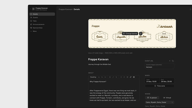Apply Heading 1 in About editor
This screenshot has width=192, height=108.
tap(99, 77)
